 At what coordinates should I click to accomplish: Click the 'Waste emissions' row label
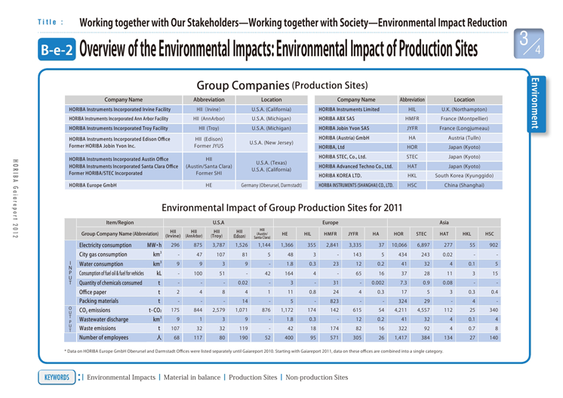(x=97, y=329)
